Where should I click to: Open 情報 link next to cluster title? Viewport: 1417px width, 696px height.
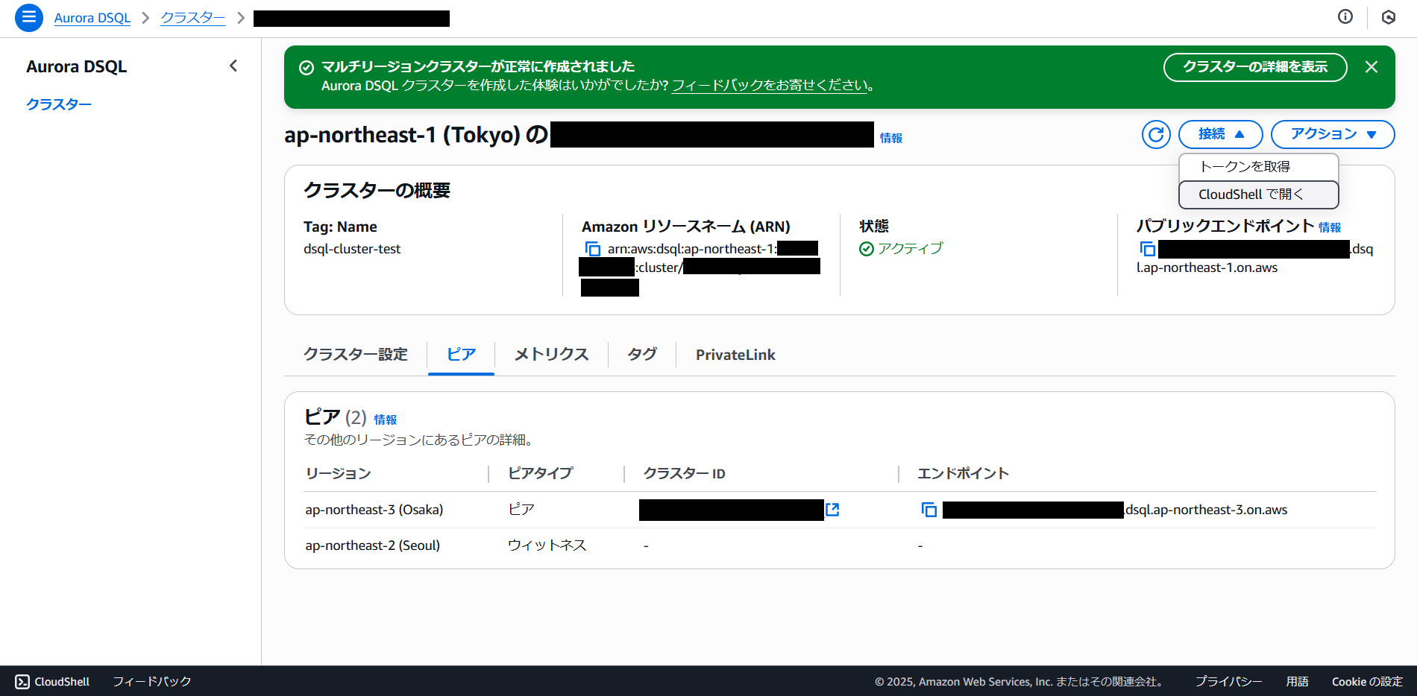[x=891, y=138]
